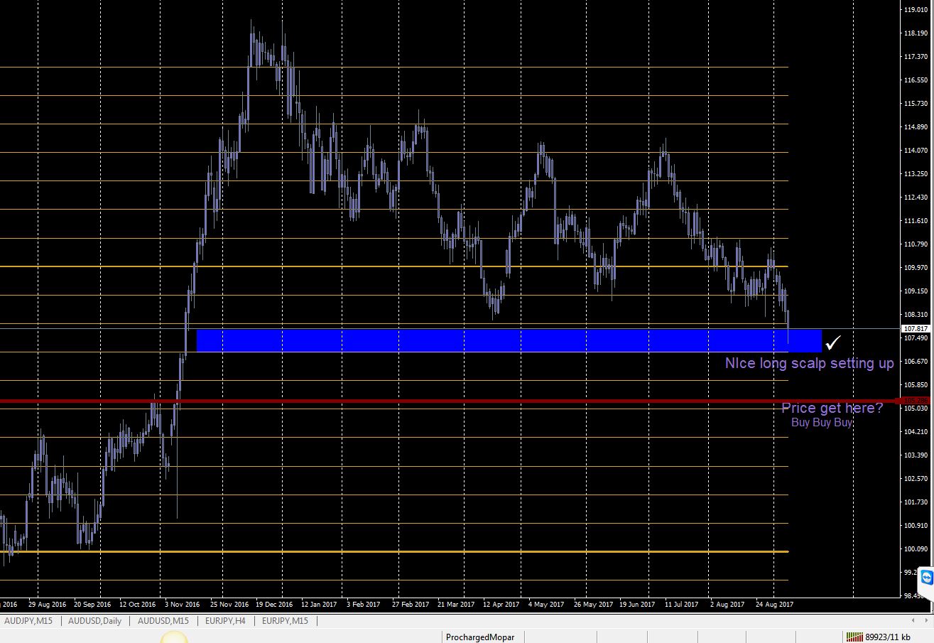The image size is (934, 643).
Task: Click the 26 May 2017 date label
Action: [594, 605]
